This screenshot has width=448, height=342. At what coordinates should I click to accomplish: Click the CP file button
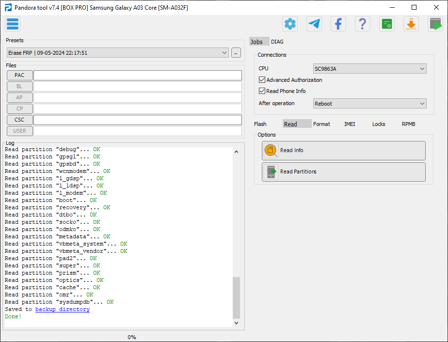coord(19,109)
